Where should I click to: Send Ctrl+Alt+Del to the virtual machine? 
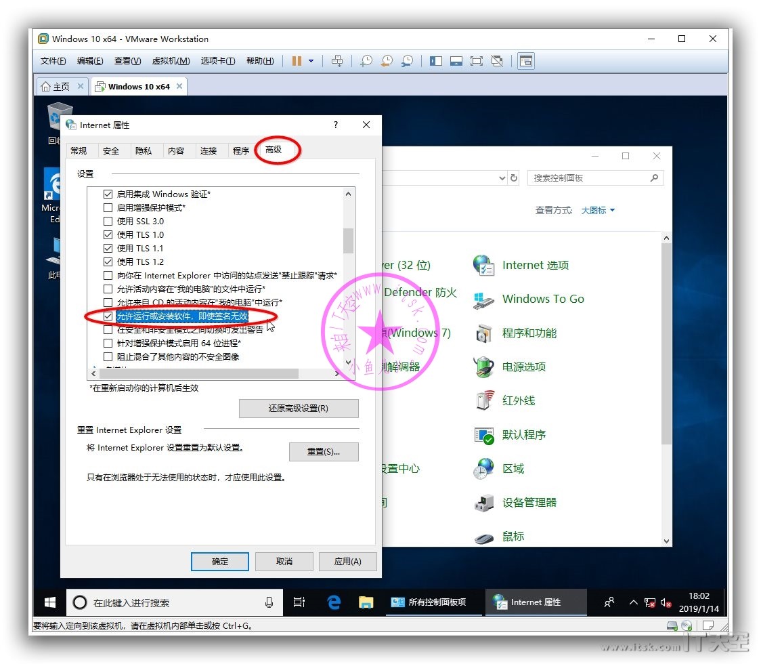point(336,61)
